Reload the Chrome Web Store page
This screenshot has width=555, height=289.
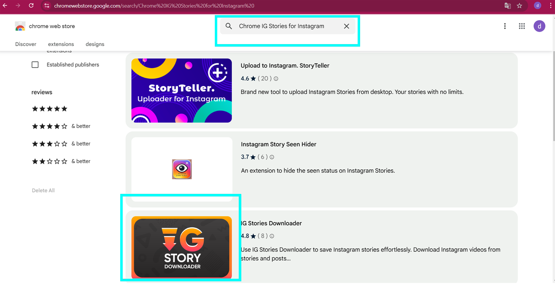31,5
